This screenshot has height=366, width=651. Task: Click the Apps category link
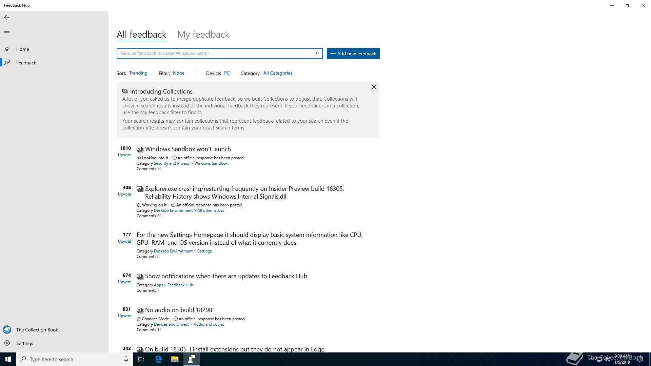(x=158, y=285)
